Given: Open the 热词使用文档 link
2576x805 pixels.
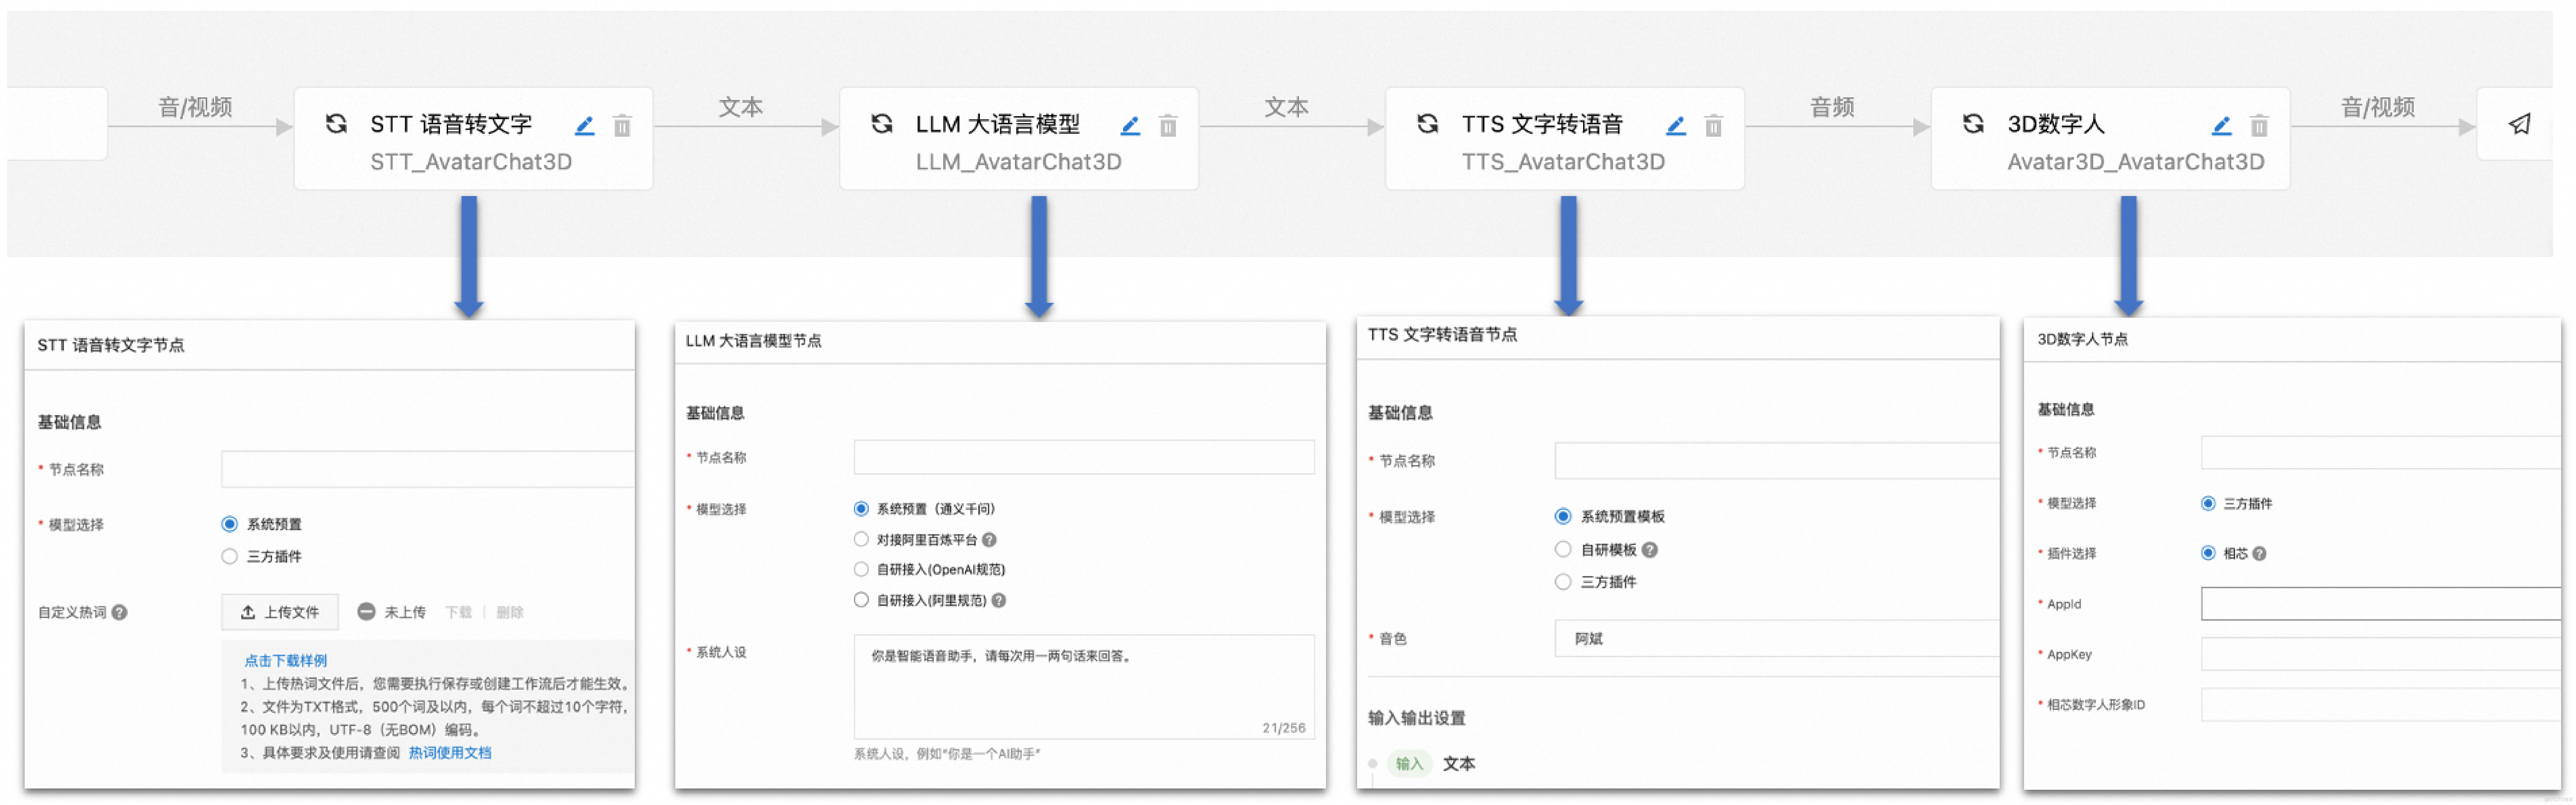Looking at the screenshot, I should click(x=450, y=753).
